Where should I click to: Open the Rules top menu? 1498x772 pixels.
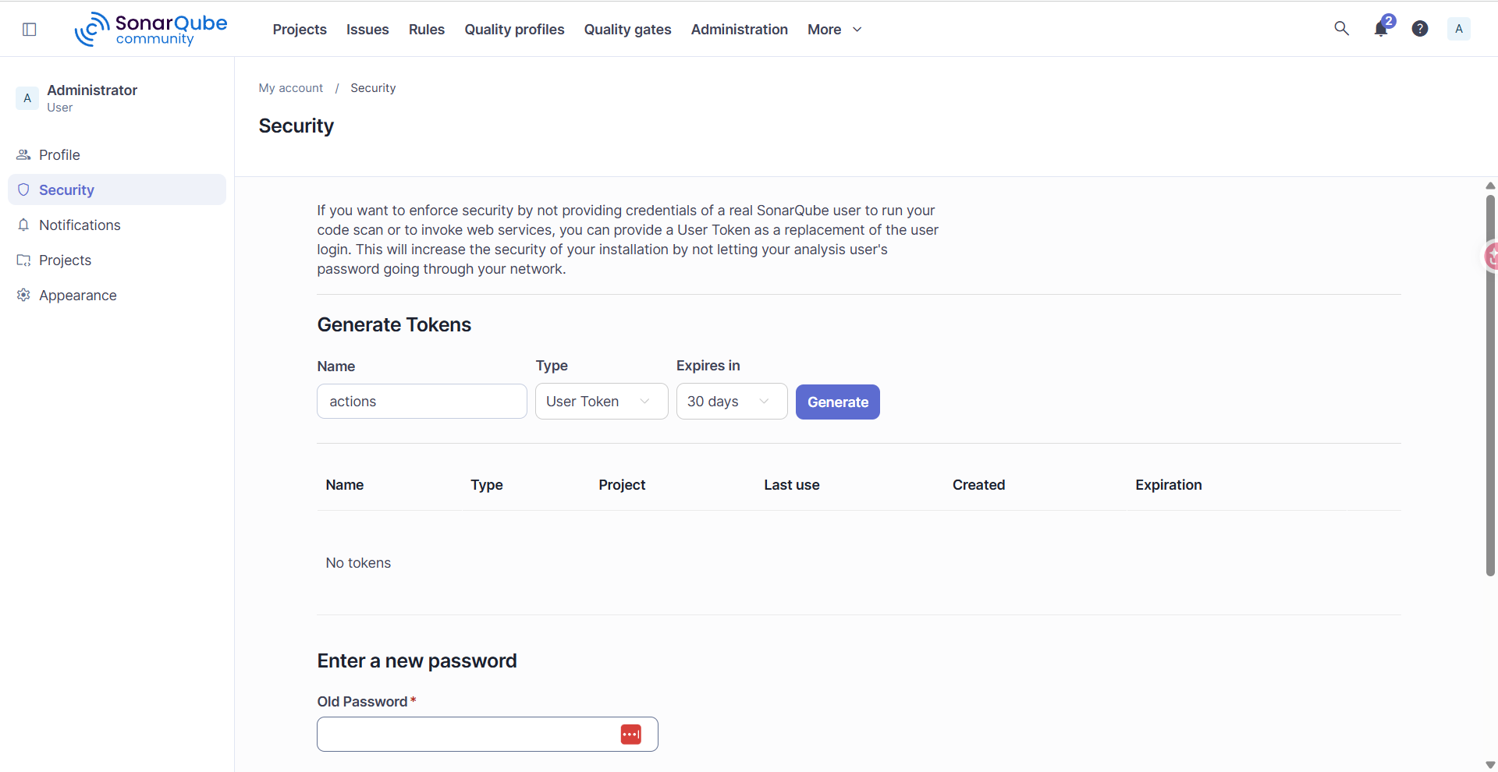(x=427, y=30)
